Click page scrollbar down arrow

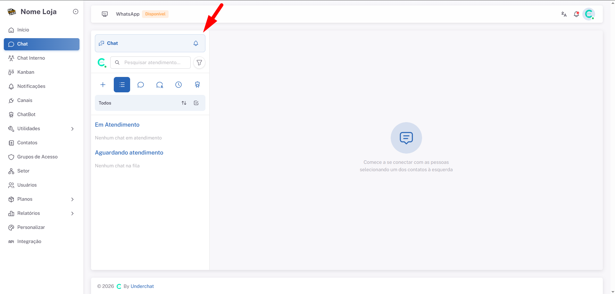point(613,292)
